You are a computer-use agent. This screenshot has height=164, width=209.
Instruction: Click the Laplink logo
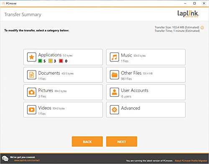coord(188,14)
